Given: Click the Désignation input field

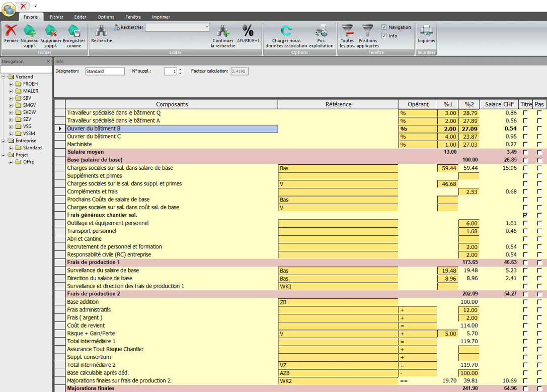Looking at the screenshot, I should (105, 71).
